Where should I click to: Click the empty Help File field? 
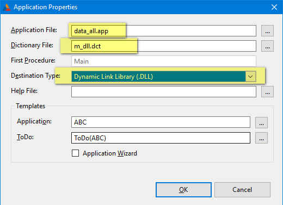[164, 92]
